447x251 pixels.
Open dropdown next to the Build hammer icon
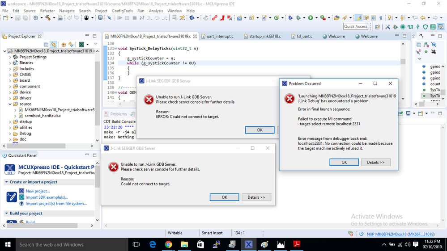[54, 18]
